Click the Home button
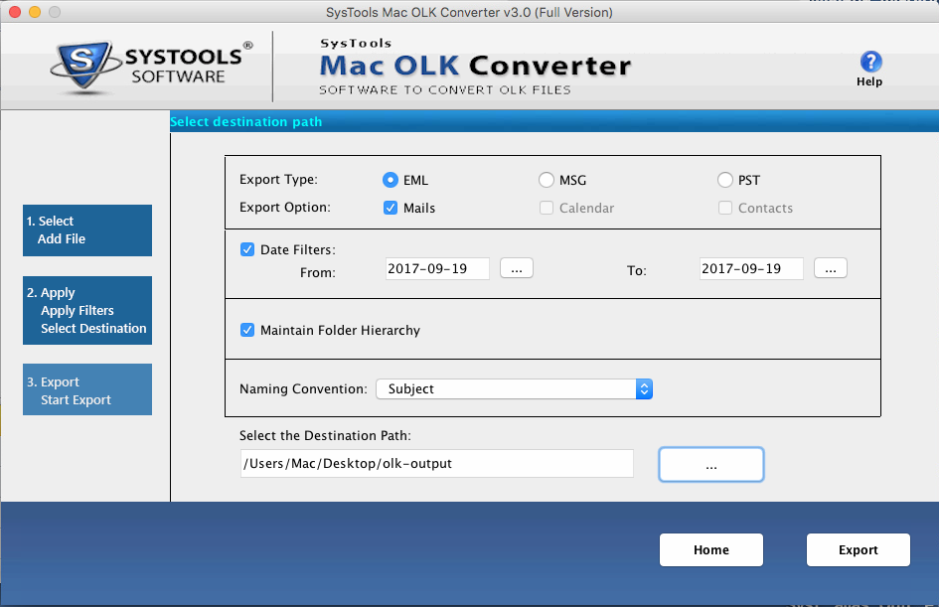Viewport: 940px width, 607px height. pyautogui.click(x=711, y=550)
